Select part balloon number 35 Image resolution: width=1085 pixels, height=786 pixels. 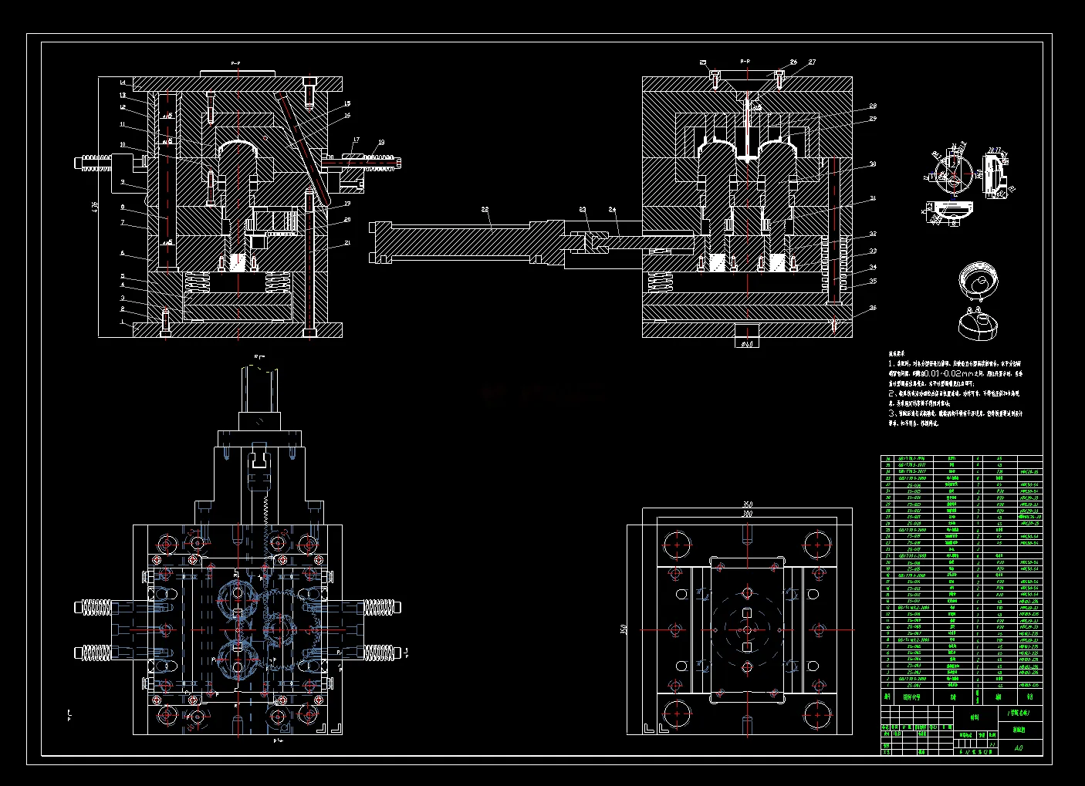coord(873,281)
